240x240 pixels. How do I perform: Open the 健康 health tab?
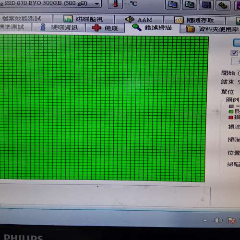(x=105, y=28)
